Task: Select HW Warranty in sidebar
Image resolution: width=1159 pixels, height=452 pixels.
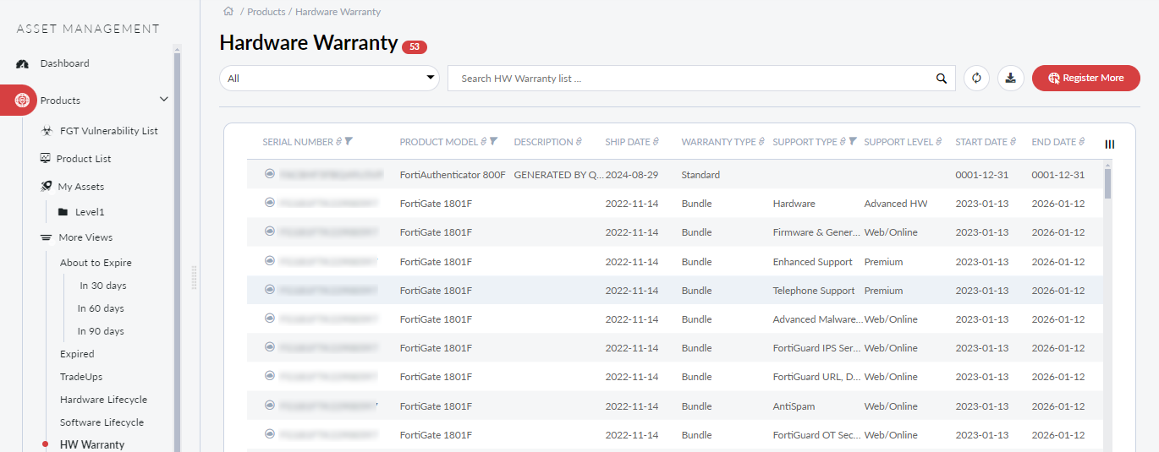Action: pos(92,444)
